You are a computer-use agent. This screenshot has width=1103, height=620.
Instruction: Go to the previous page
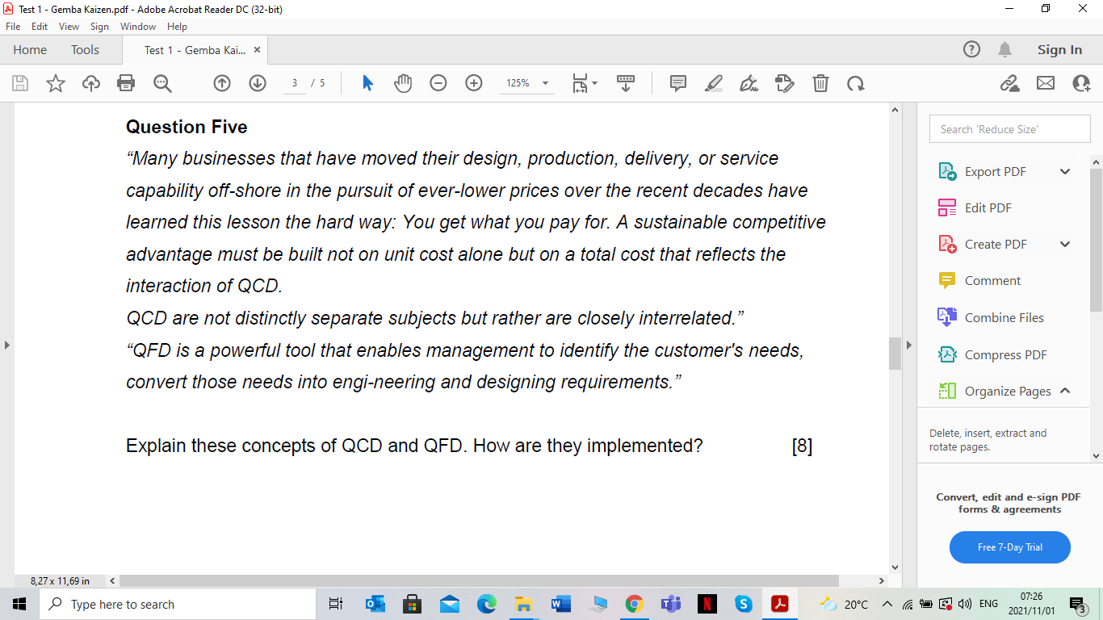(221, 83)
